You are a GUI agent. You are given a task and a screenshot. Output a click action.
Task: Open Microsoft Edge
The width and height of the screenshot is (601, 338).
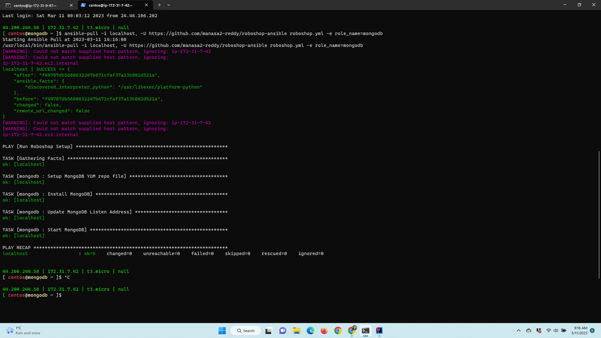click(x=310, y=330)
